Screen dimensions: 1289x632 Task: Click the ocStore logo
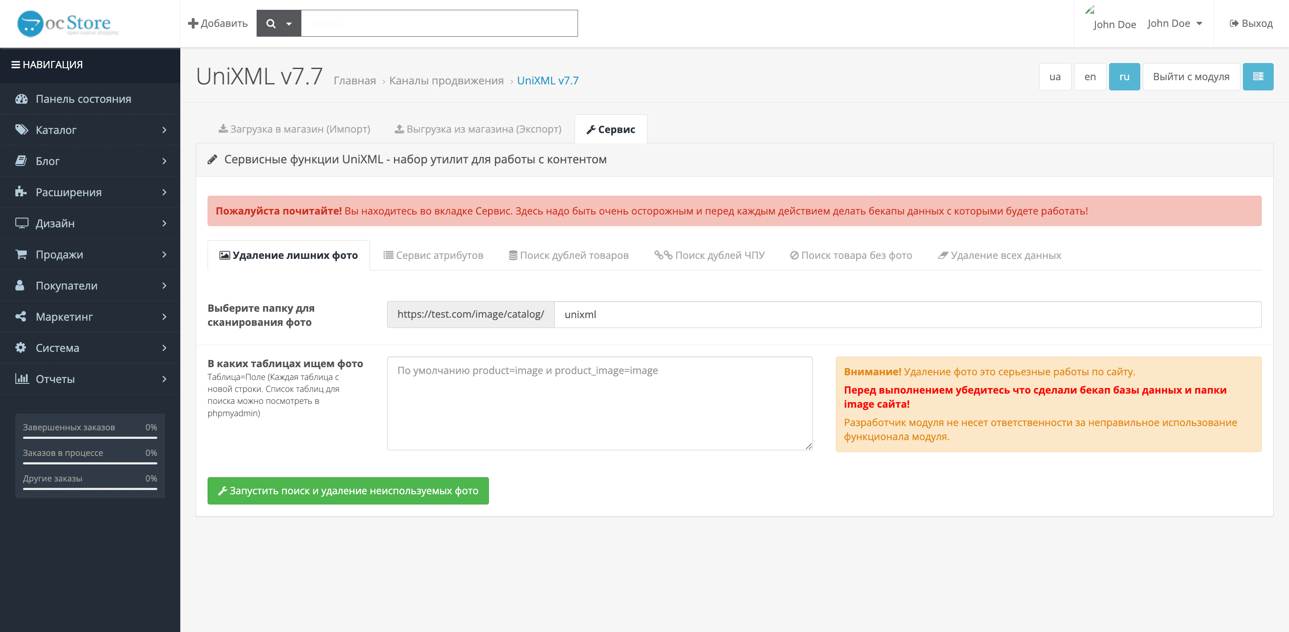(67, 23)
